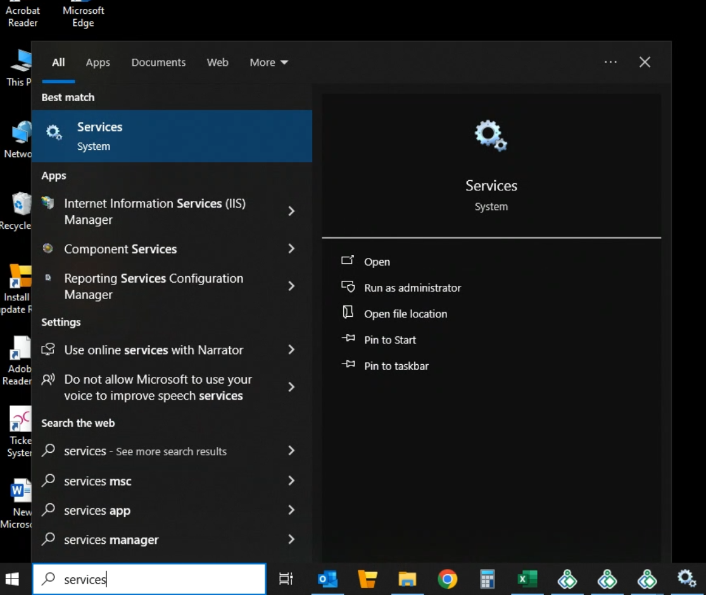Select the 'services app' web suggestion
Image resolution: width=706 pixels, height=595 pixels.
pyautogui.click(x=98, y=510)
